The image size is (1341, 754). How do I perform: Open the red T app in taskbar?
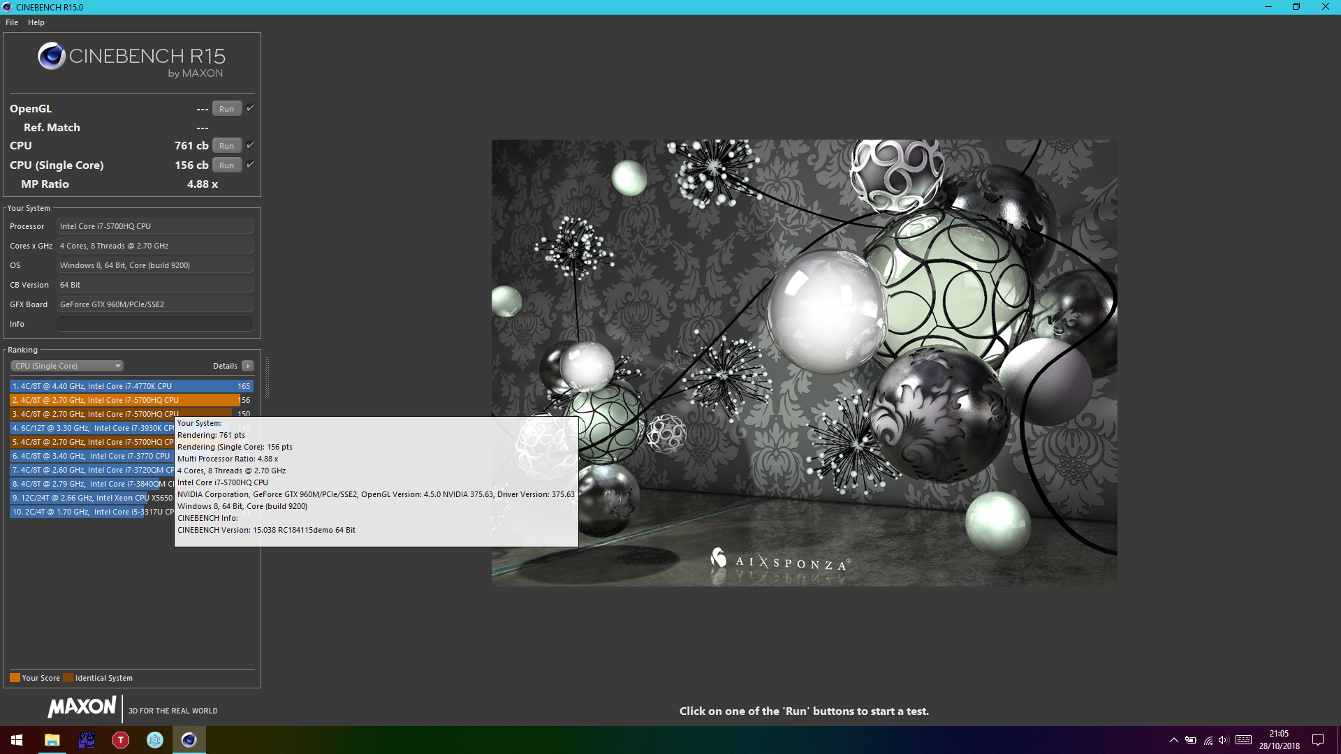[x=121, y=740]
